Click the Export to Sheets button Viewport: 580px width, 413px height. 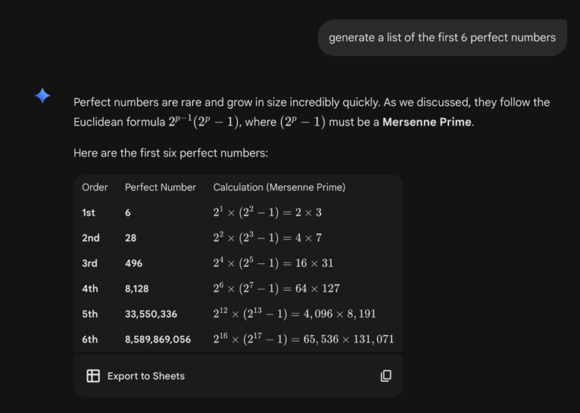135,376
